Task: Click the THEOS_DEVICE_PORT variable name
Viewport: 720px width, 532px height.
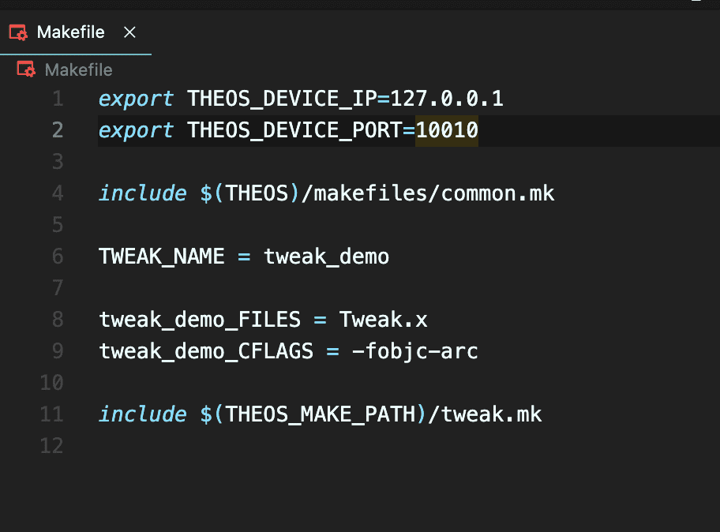Action: (294, 130)
